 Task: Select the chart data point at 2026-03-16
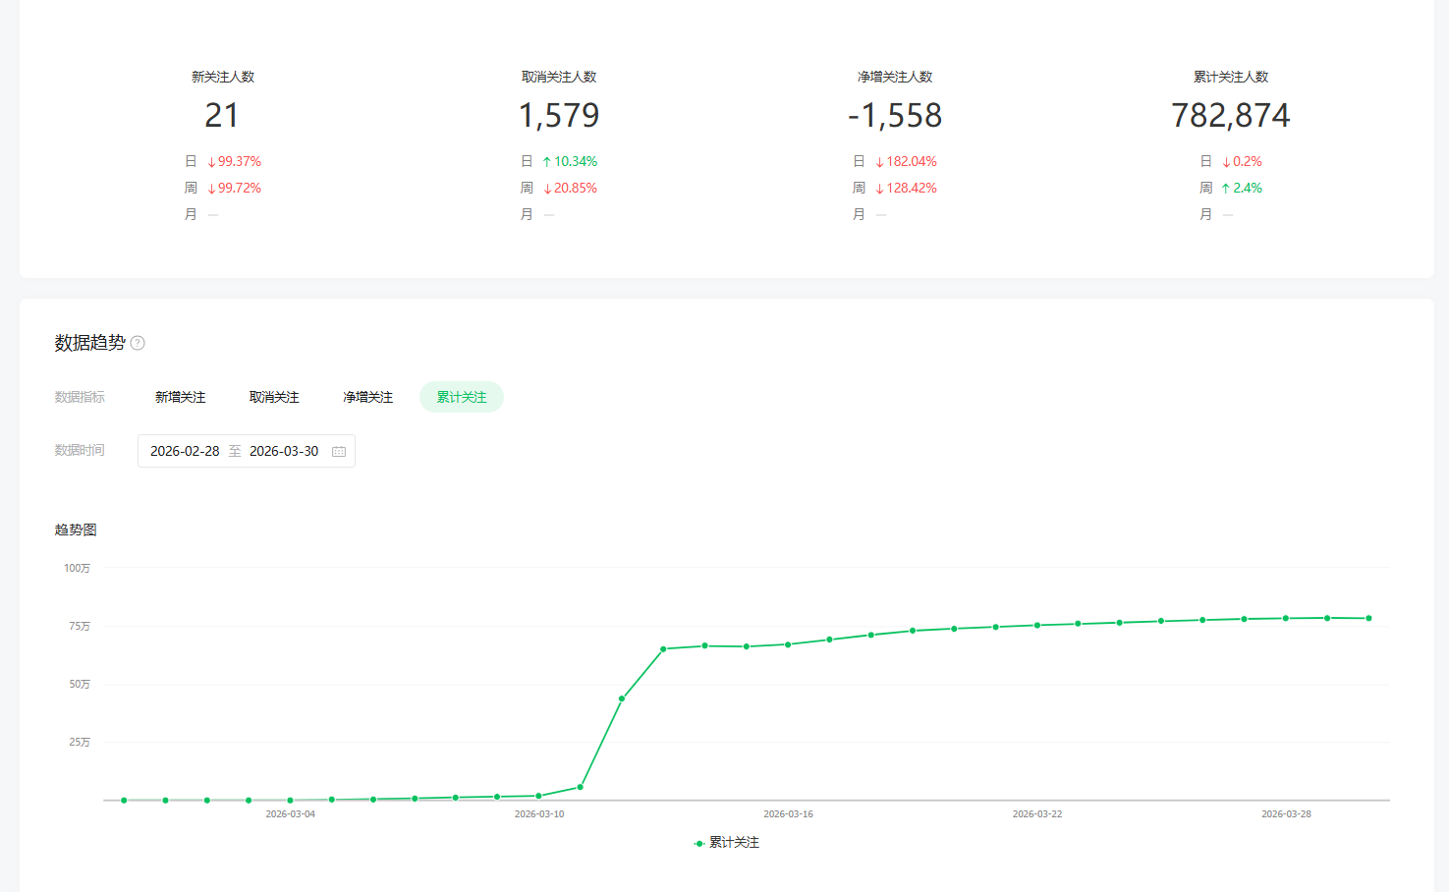[x=788, y=644]
